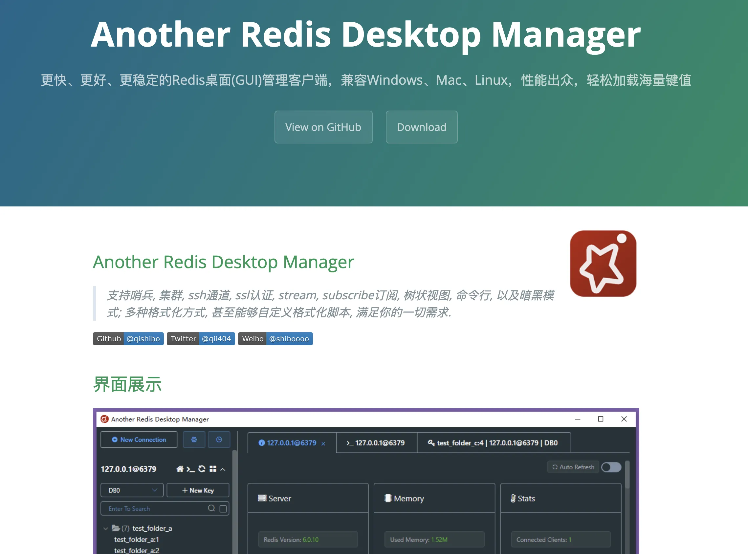Click Connected Clients: 1 value
The image size is (748, 554).
click(x=561, y=540)
